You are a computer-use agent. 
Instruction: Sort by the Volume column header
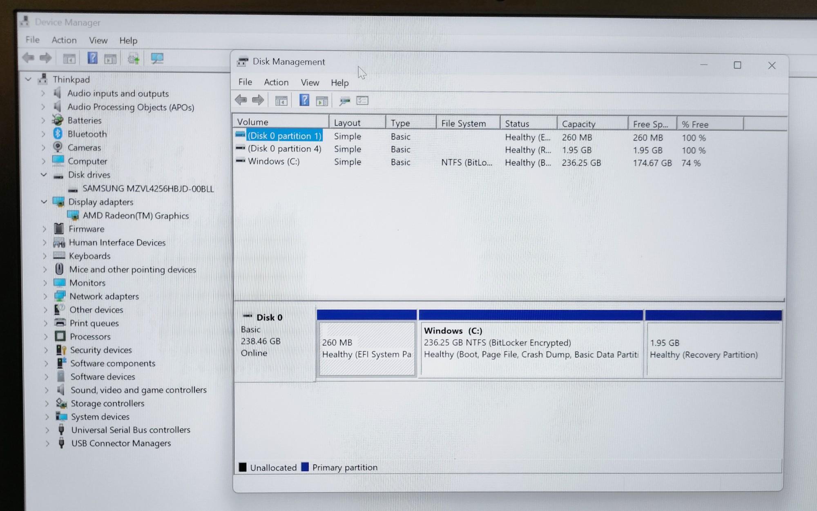tap(281, 122)
